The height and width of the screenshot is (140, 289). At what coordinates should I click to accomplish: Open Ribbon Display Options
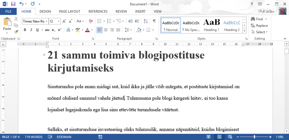pyautogui.click(x=260, y=4)
